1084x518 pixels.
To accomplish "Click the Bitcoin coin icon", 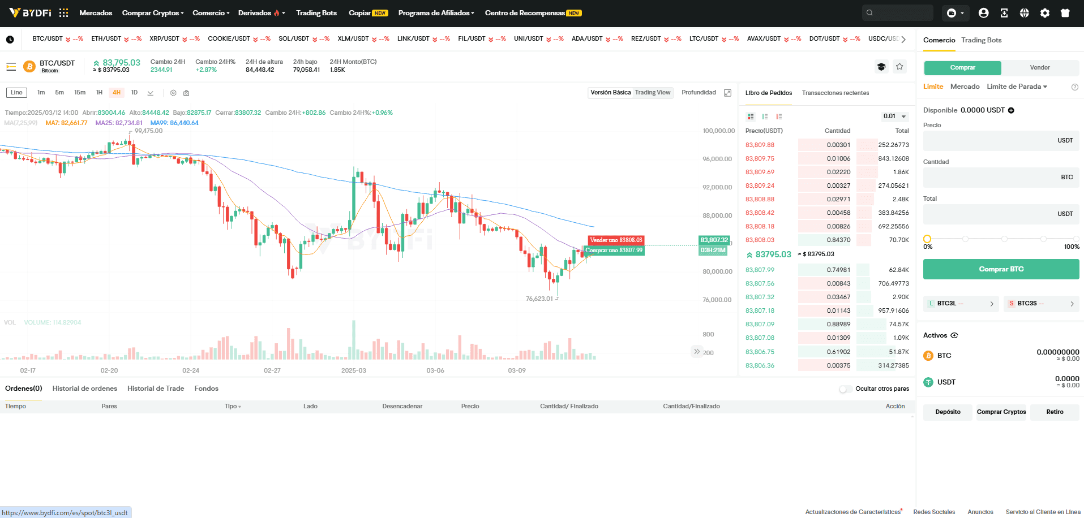I will pyautogui.click(x=29, y=67).
